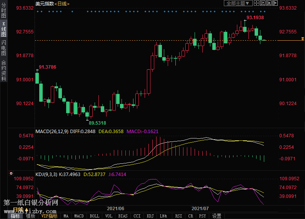Open the 全部主题 dropdown
Viewport: 305px width, 219px height.
[238, 3]
